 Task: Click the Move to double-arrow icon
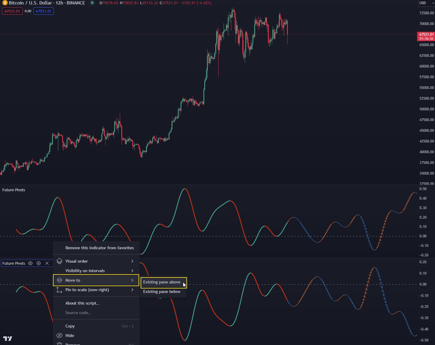59,280
